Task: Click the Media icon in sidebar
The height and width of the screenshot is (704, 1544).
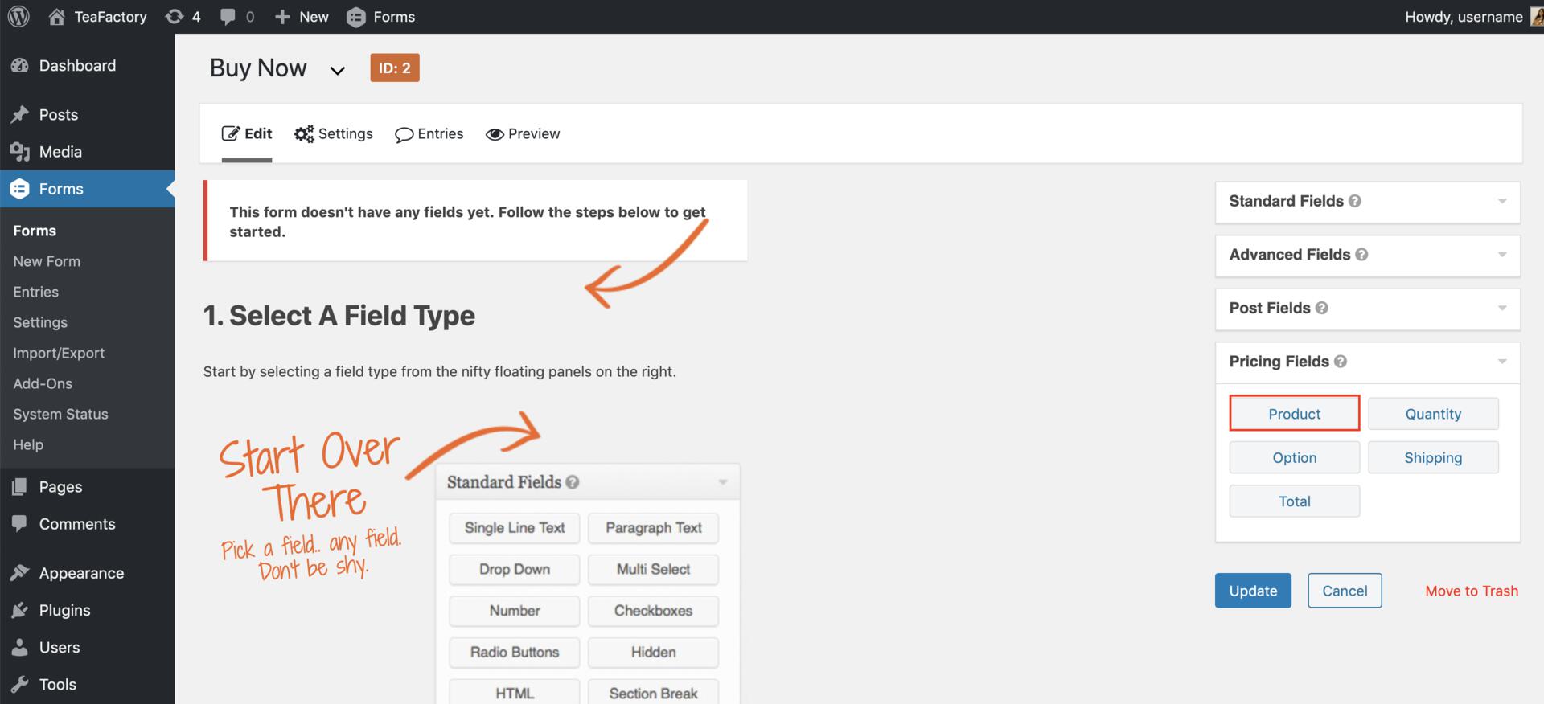Action: click(20, 152)
